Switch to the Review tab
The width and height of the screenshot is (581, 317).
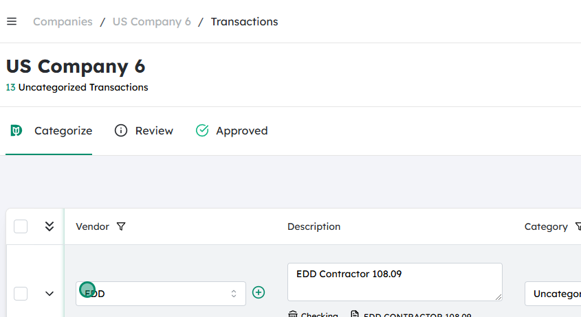tap(153, 130)
